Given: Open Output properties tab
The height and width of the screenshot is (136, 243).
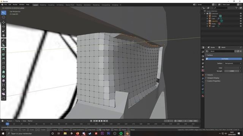Looking at the screenshot, I should (203, 60).
